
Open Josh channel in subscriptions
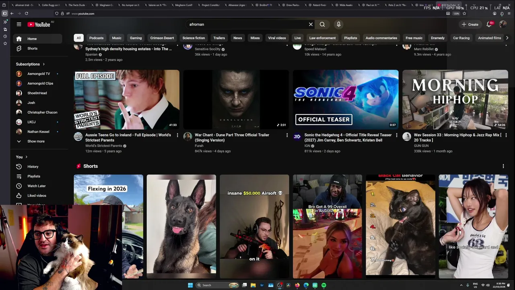pos(37,103)
